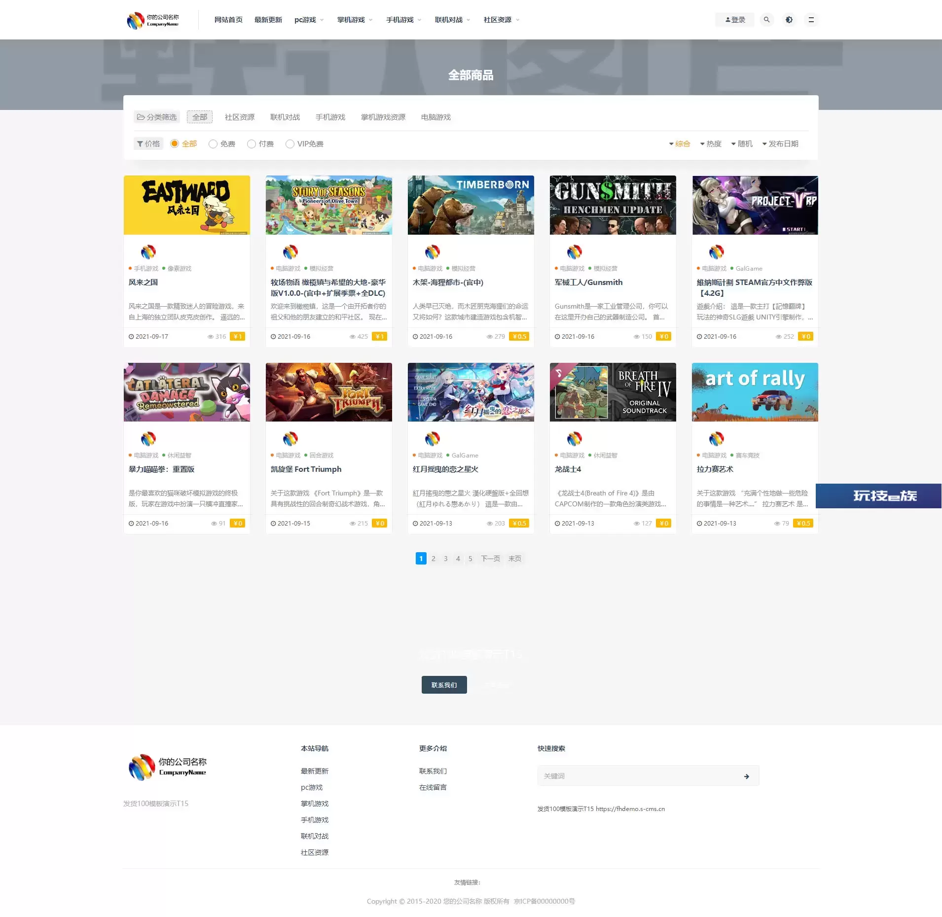Viewport: 942px width, 917px height.
Task: Click the author avatar on the 风来之国 card
Action: (x=148, y=252)
